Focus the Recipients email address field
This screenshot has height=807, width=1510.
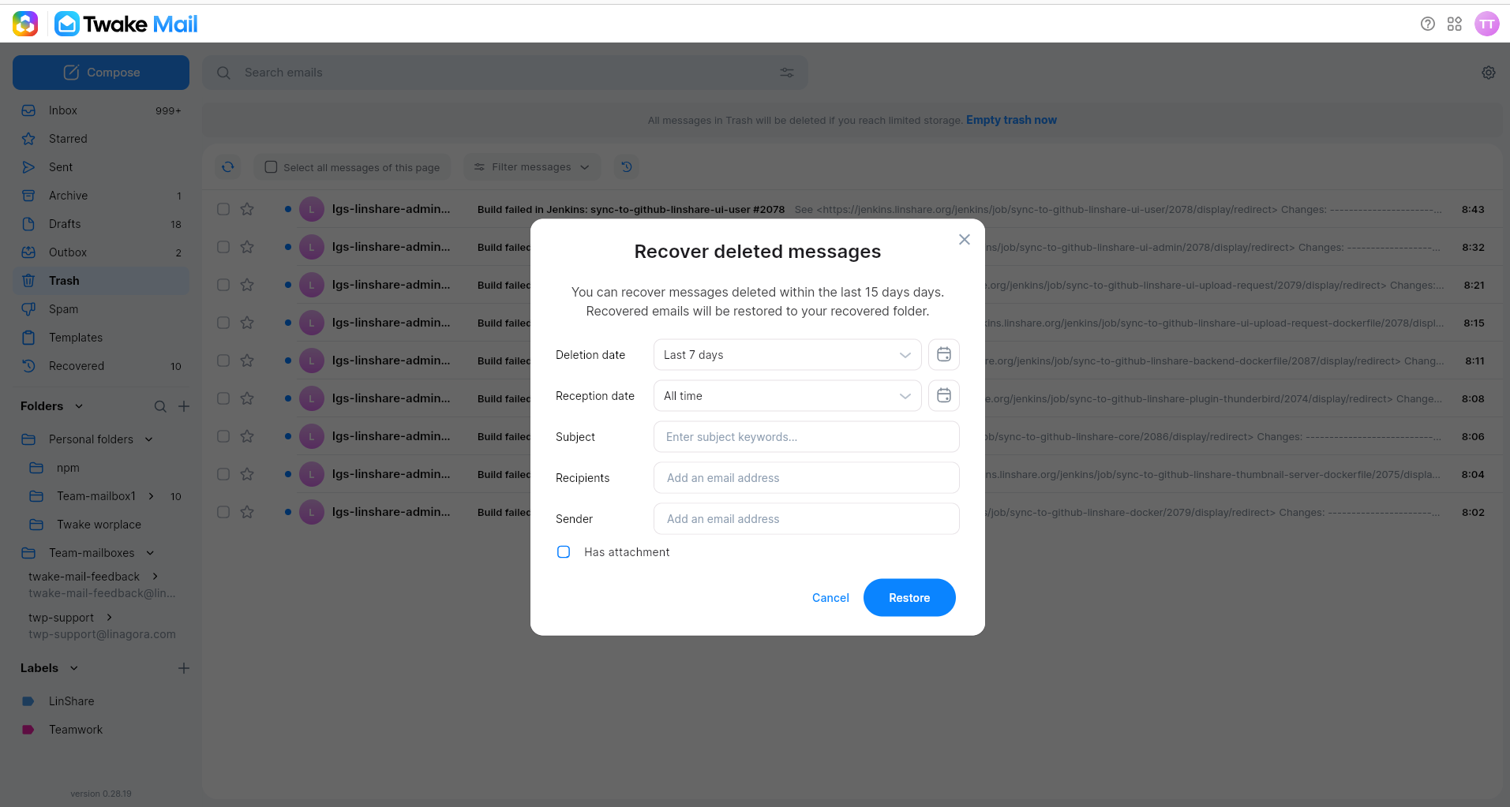point(807,478)
